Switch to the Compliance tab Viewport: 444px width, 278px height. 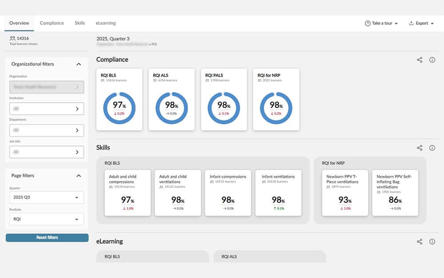pos(52,23)
